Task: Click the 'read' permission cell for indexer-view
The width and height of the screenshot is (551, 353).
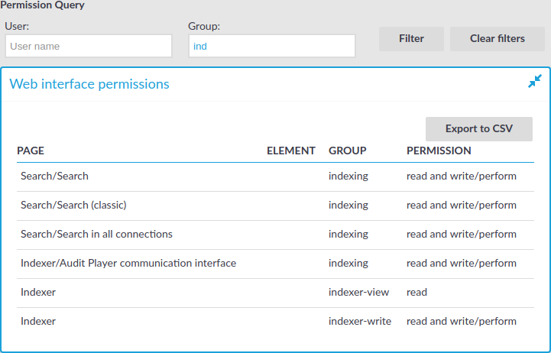Action: click(x=416, y=292)
